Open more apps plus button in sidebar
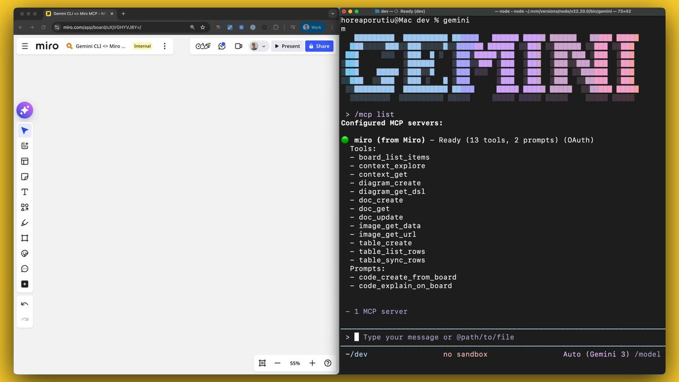 click(25, 284)
